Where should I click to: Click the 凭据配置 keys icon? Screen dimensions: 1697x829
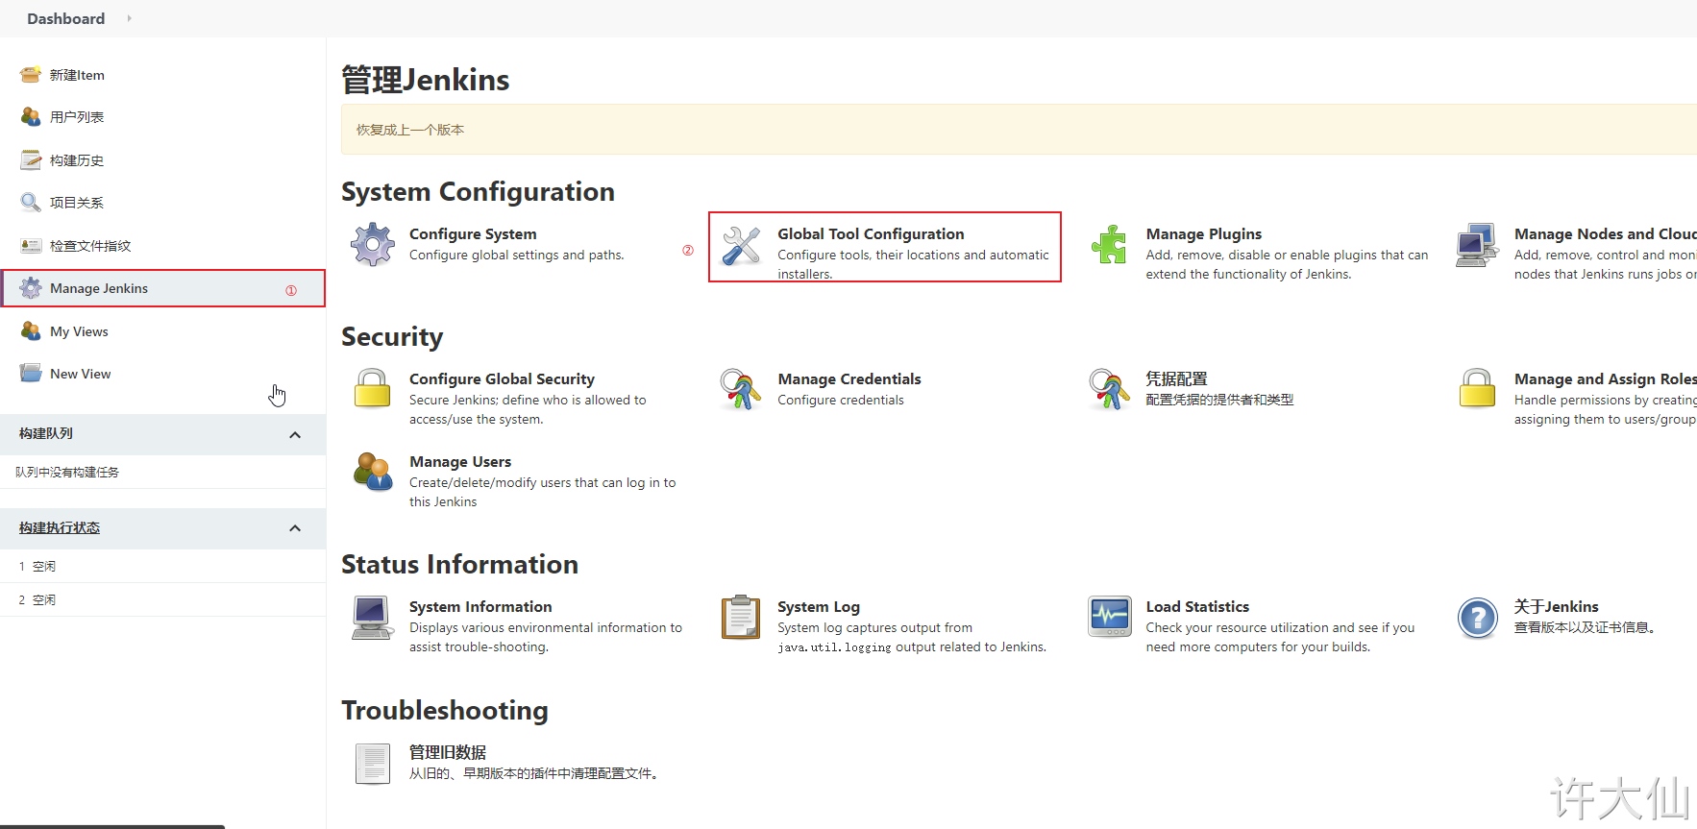(x=1109, y=389)
